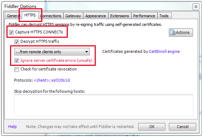
Task: Switch to the Appearance tab
Action: click(95, 16)
